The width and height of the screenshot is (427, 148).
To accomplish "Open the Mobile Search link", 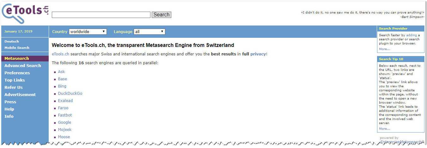I will 17,48.
